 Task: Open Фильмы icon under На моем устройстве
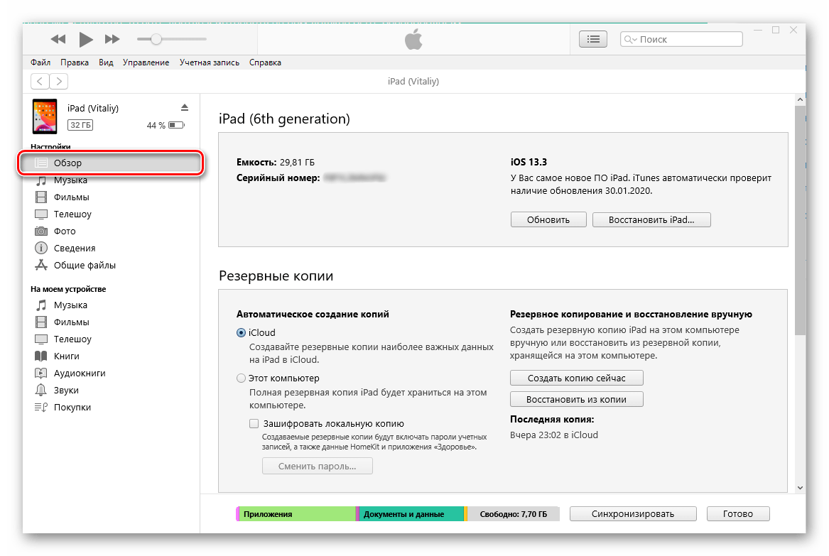[41, 322]
